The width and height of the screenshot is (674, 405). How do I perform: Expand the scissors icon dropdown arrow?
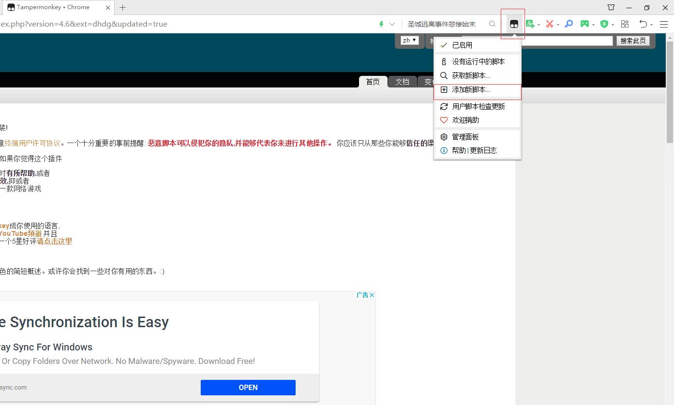(558, 25)
